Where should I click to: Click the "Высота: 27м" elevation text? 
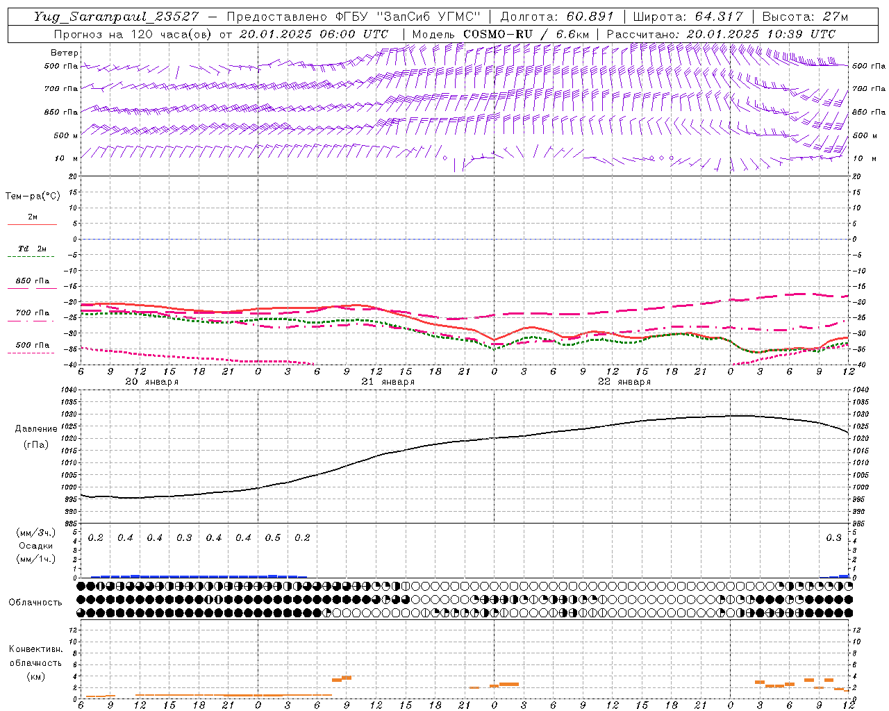coord(805,17)
